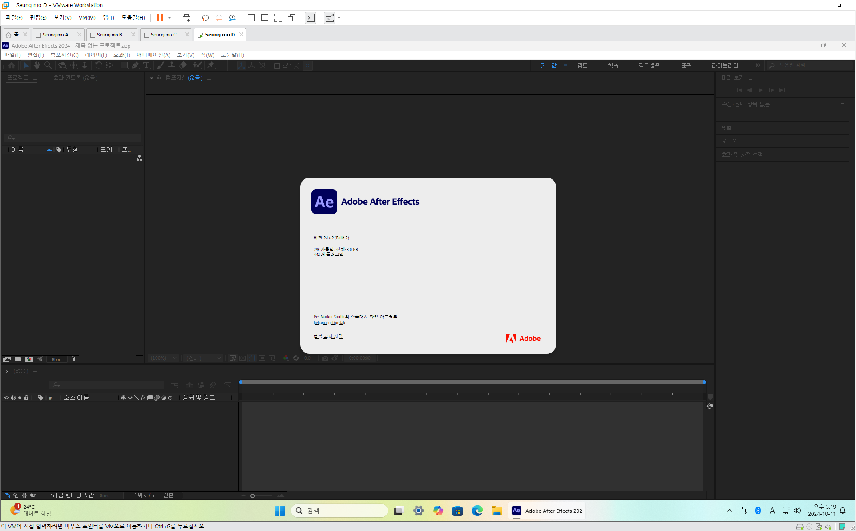Enable the snapping checkbox in toolbar

(277, 66)
